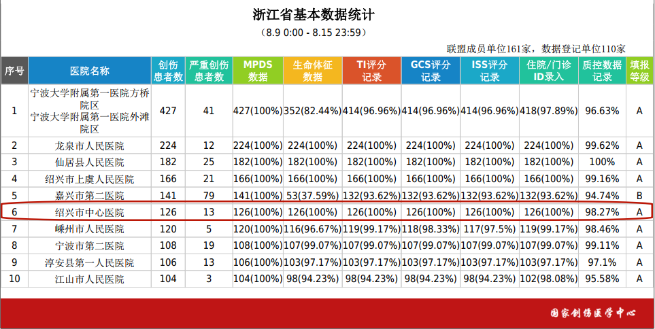Click trauma patient count 182
The image size is (655, 329).
(x=168, y=162)
